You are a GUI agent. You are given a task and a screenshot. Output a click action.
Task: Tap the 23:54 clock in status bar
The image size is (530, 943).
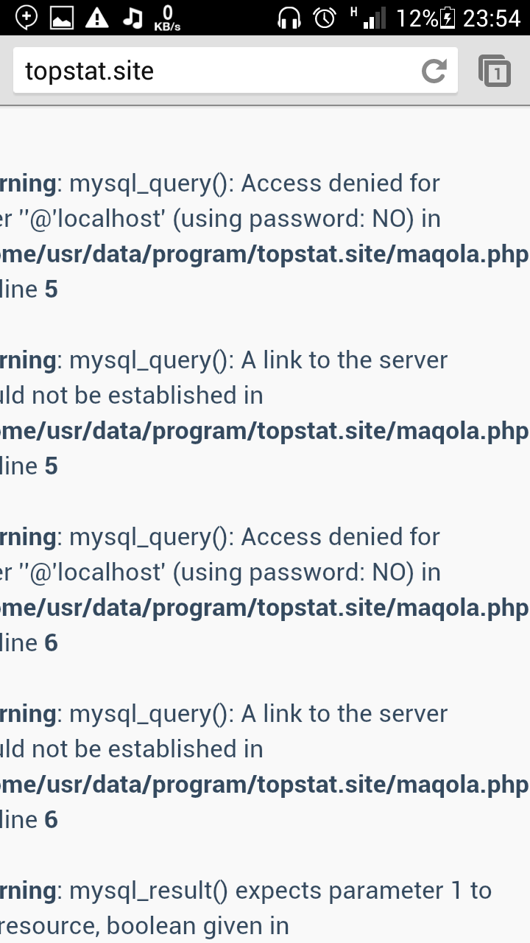tap(492, 18)
